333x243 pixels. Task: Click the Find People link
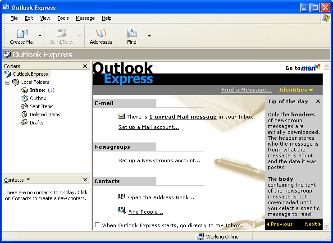tap(146, 212)
